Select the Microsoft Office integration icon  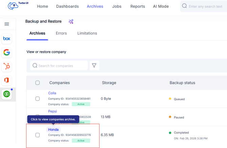7,80
